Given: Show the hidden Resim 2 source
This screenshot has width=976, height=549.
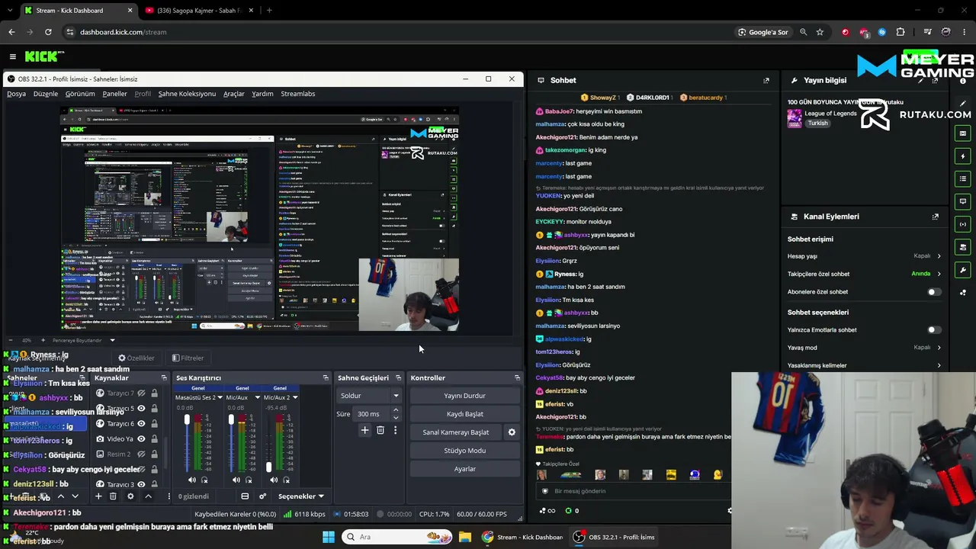Looking at the screenshot, I should click(x=141, y=454).
